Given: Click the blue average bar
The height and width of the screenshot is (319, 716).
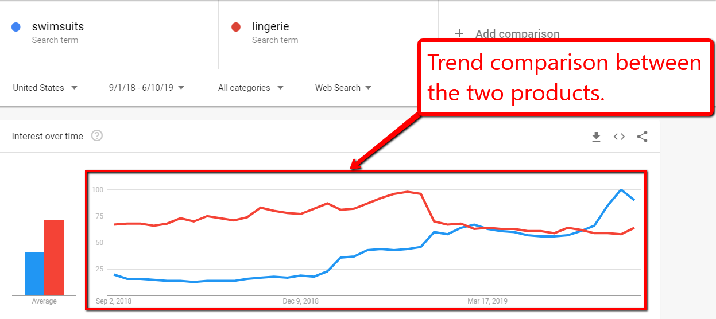Looking at the screenshot, I should pos(34,274).
